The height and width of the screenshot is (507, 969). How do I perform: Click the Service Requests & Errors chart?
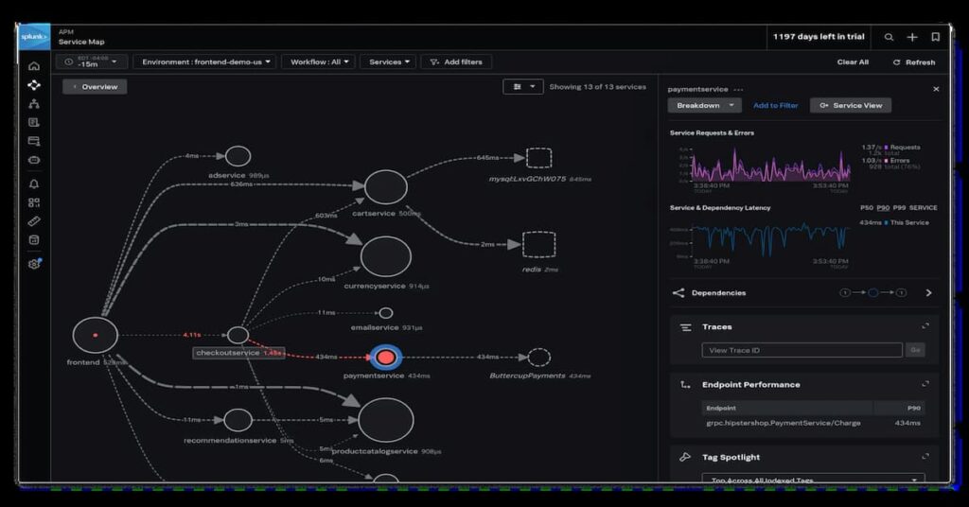(770, 165)
